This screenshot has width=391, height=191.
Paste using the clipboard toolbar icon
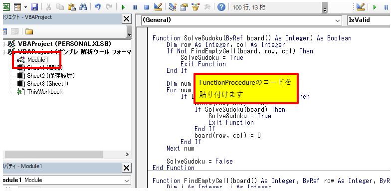[72, 7]
